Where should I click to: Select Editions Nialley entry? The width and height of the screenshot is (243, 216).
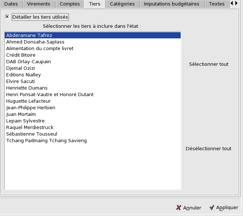(93, 75)
